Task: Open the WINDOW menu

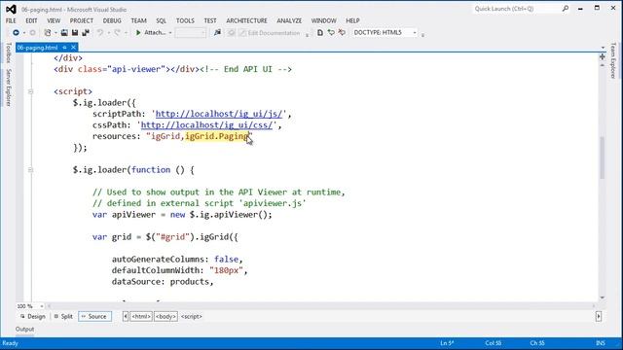Action: click(x=323, y=20)
